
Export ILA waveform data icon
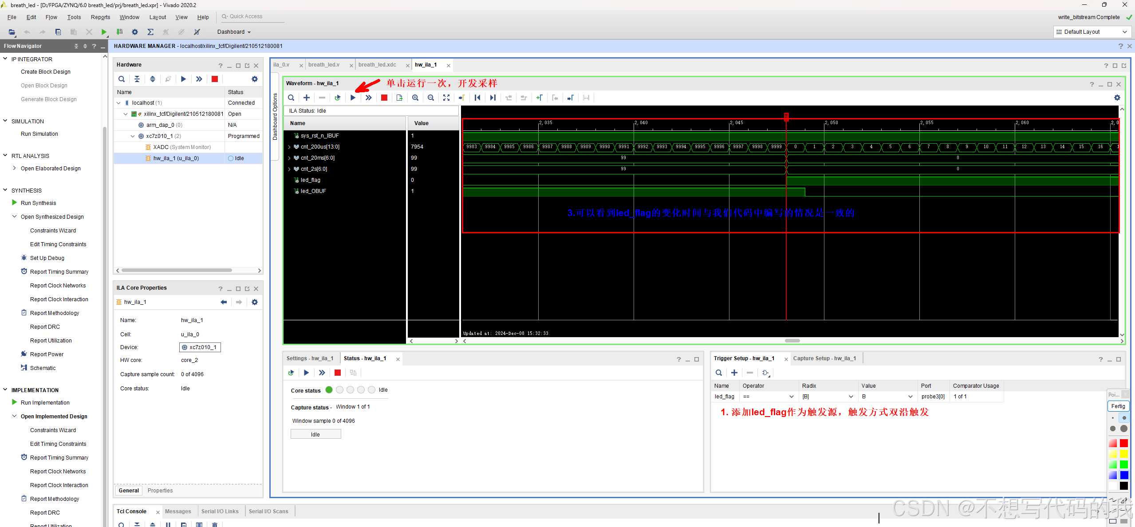coord(399,98)
